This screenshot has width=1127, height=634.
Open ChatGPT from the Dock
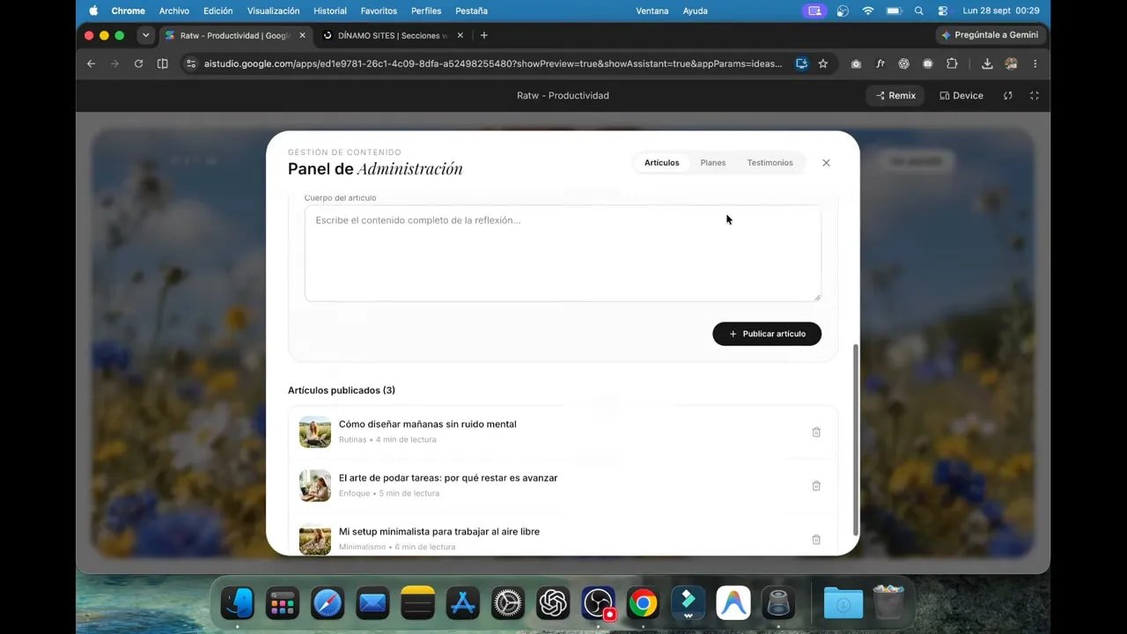tap(553, 603)
